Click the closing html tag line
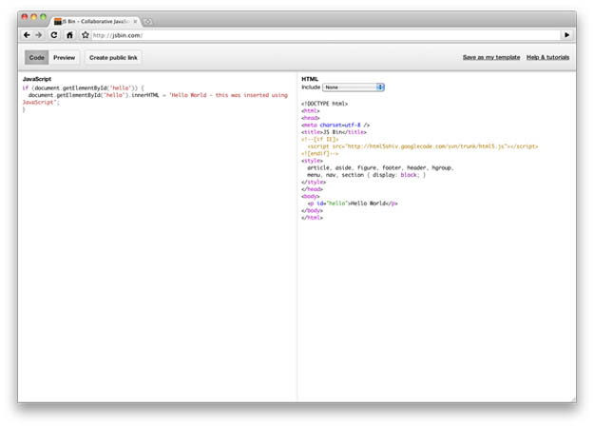 coord(312,218)
